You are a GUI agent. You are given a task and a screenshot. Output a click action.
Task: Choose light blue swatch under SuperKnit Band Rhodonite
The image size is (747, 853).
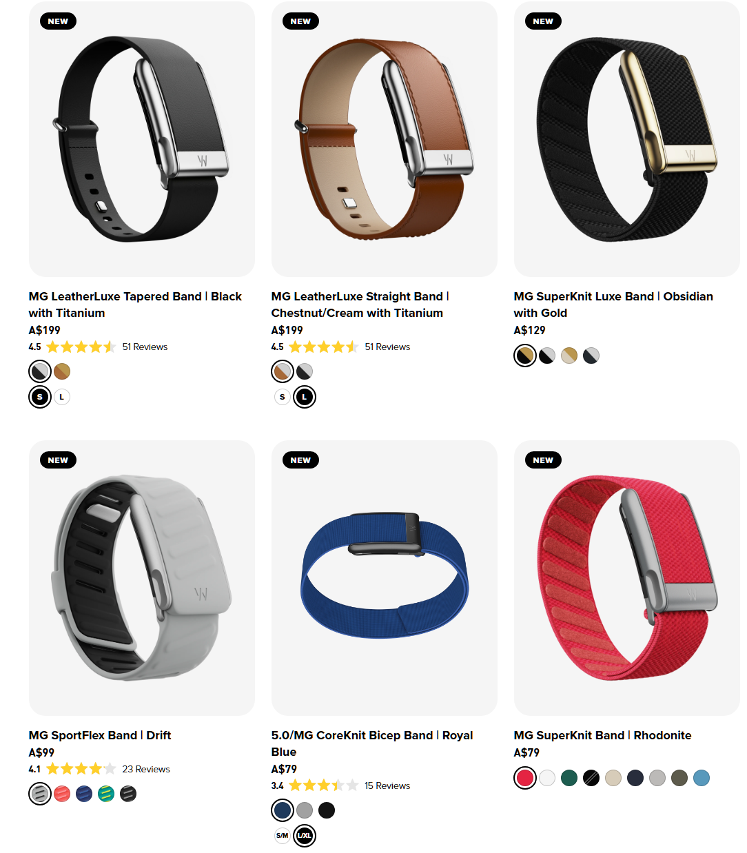tap(702, 778)
